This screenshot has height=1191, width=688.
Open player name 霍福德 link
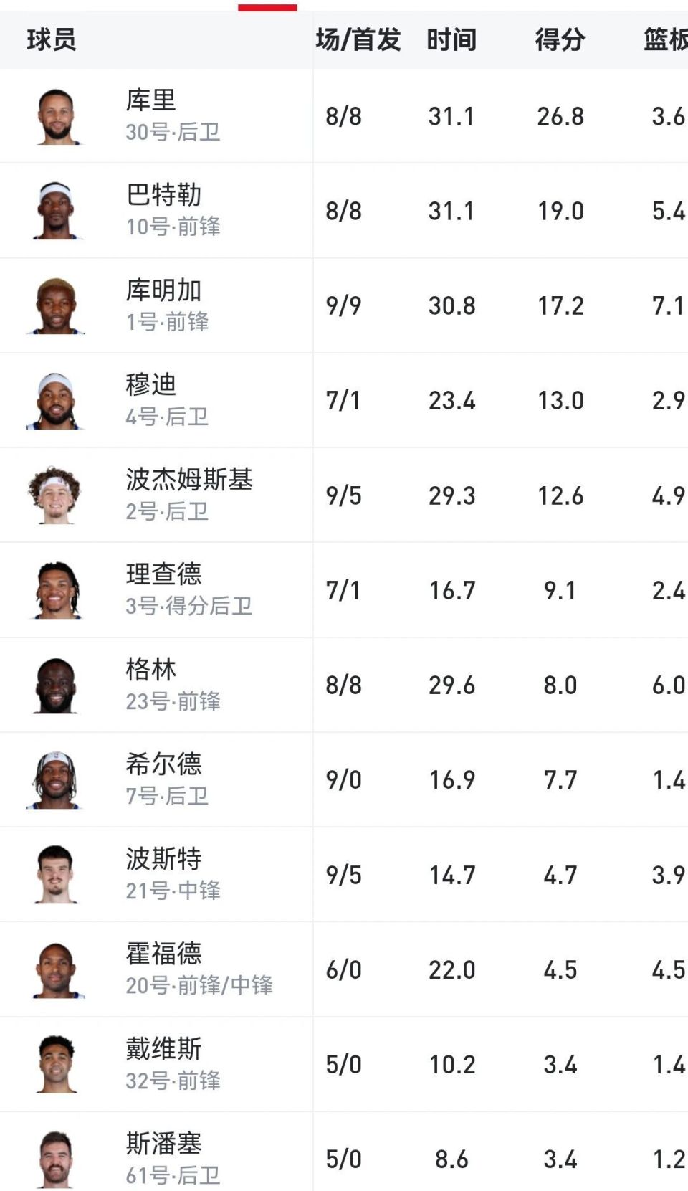tap(164, 954)
